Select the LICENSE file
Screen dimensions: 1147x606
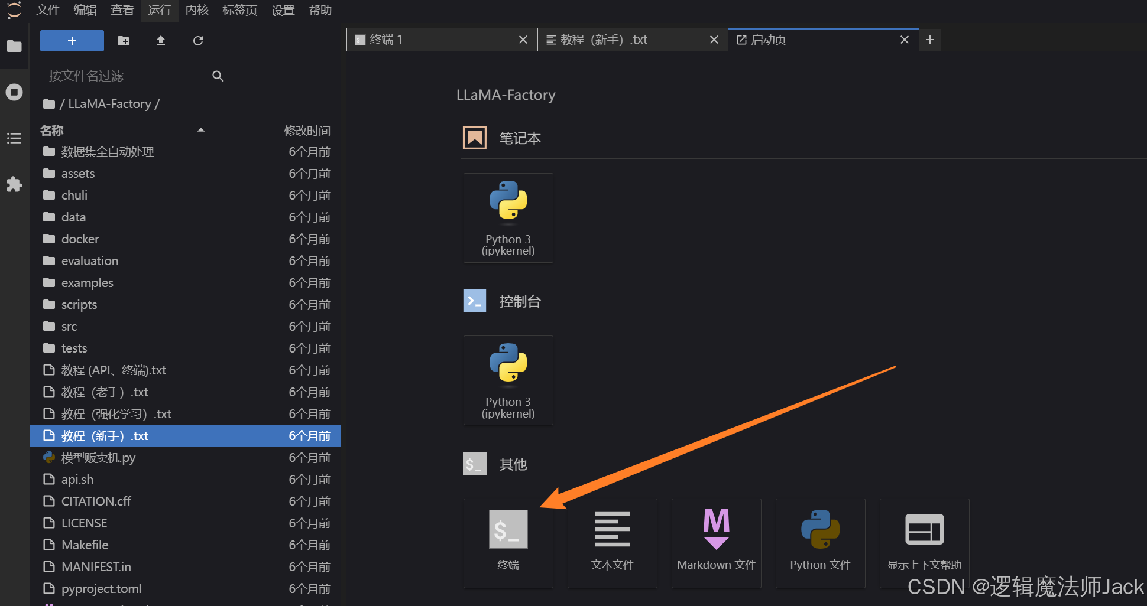(185, 523)
